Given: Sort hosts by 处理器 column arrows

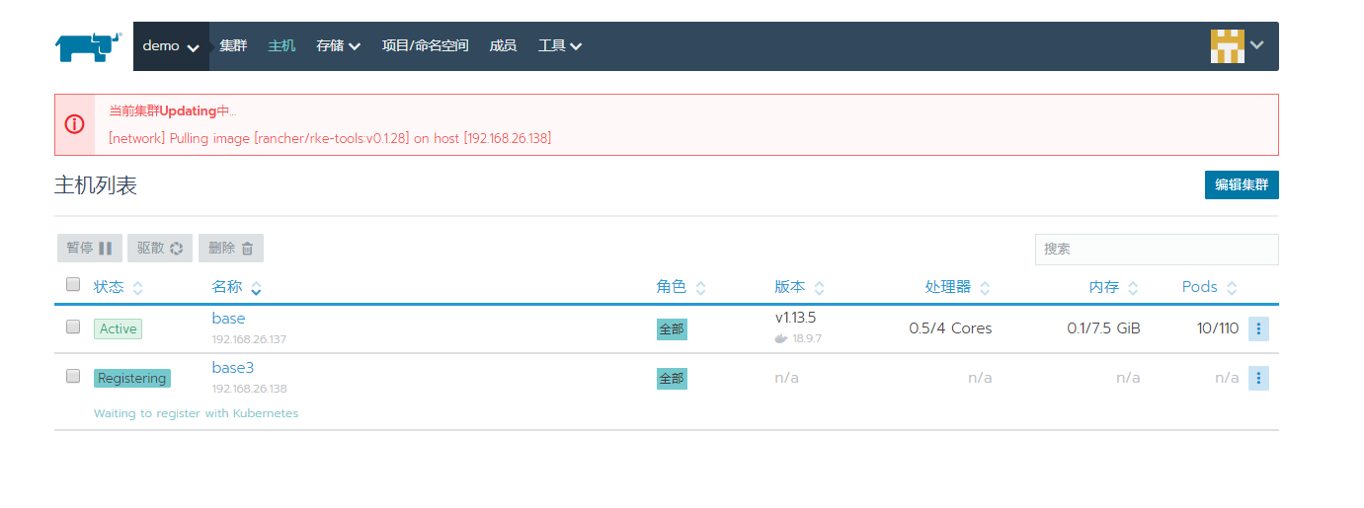Looking at the screenshot, I should tap(985, 288).
